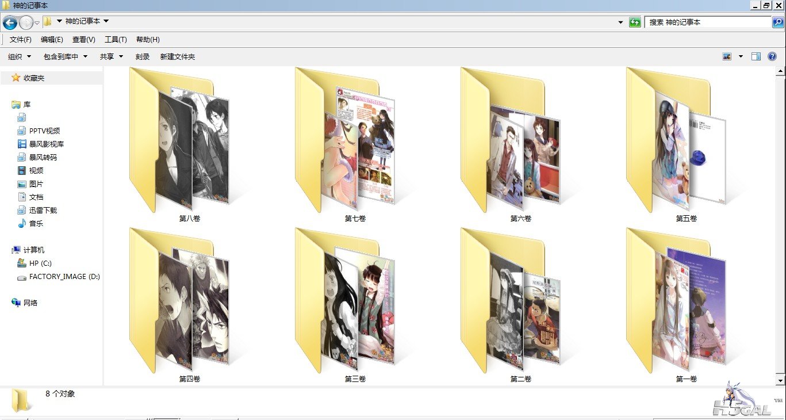Show the preview pane

[756, 56]
